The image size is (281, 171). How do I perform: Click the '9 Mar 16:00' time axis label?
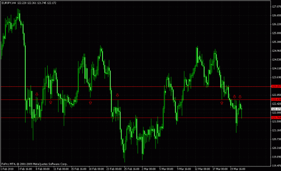coord(184,169)
